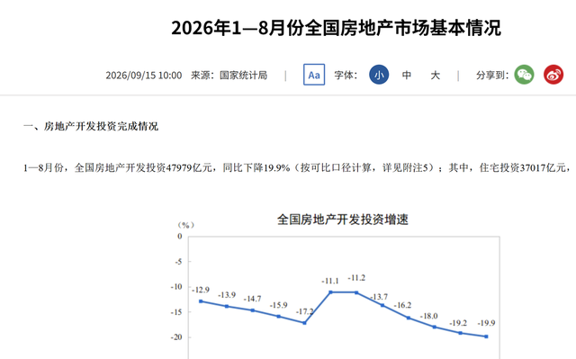Click y-axis tick label -20

coord(176,337)
